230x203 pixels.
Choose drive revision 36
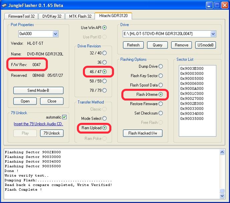tap(104, 62)
